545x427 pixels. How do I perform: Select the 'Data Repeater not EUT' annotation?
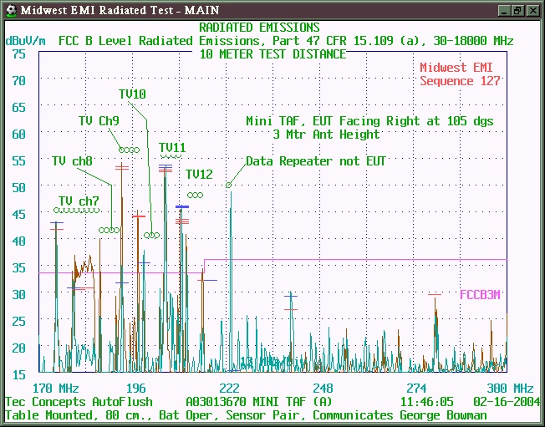[316, 161]
